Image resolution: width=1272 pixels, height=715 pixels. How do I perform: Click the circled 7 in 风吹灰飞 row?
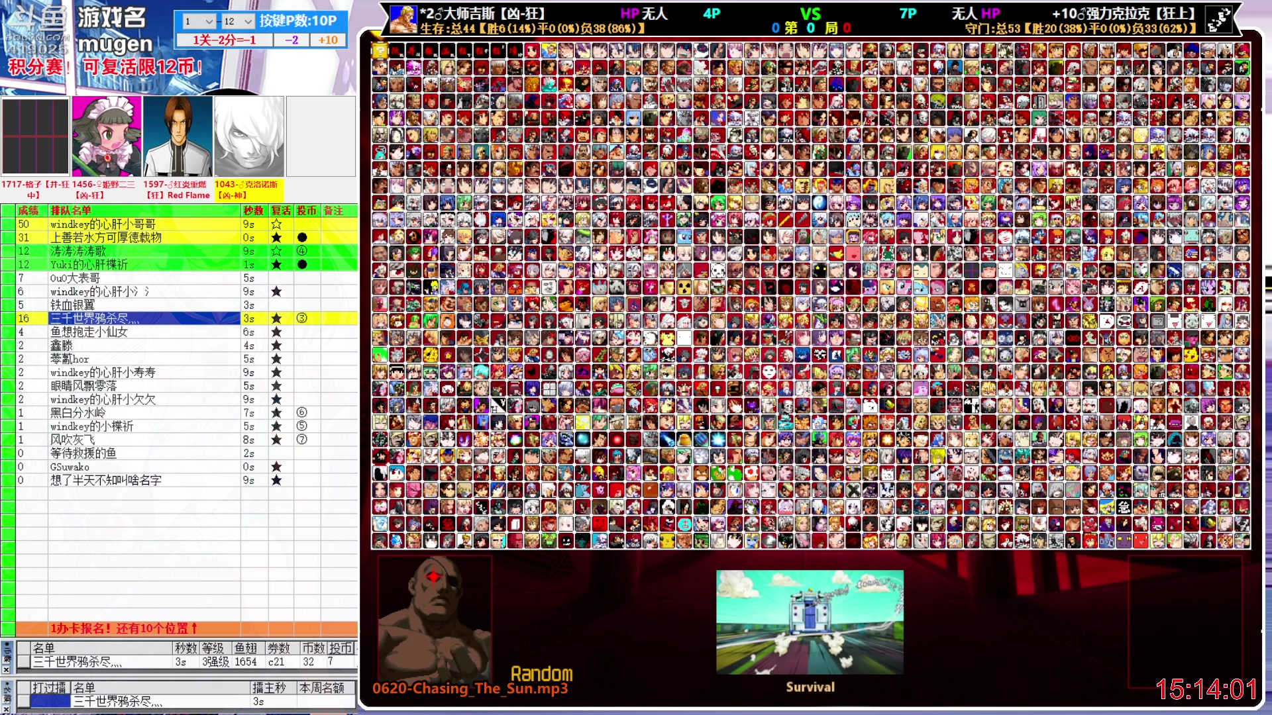(302, 440)
